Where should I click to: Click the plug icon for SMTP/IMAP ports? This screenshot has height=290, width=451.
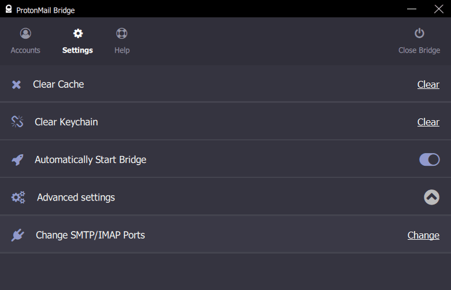tap(17, 235)
